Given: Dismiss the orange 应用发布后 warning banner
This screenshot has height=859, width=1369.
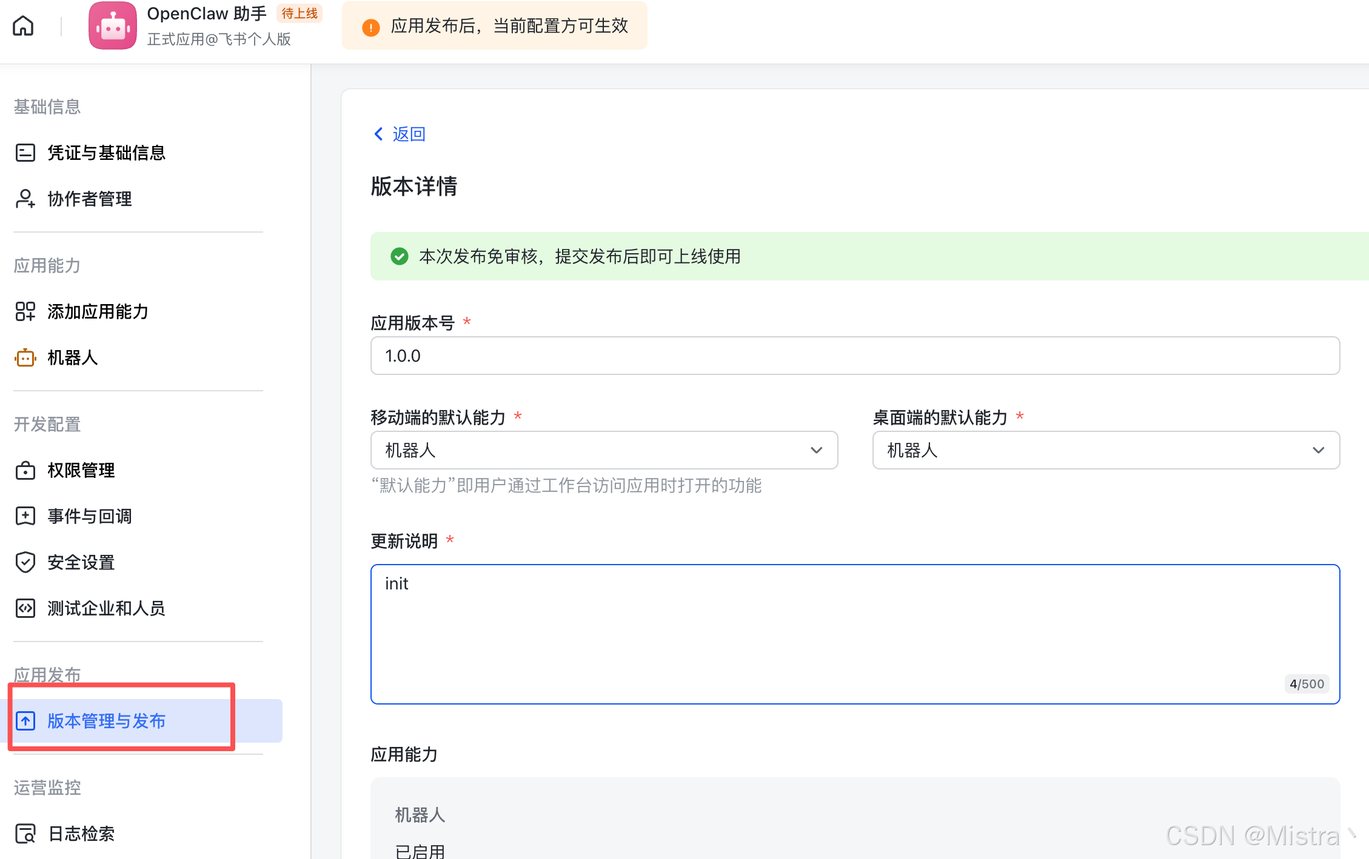Looking at the screenshot, I should click(x=494, y=25).
